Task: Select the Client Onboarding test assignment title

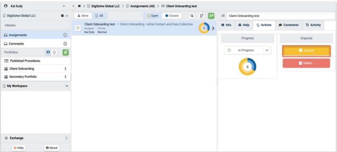Action: coord(100,24)
